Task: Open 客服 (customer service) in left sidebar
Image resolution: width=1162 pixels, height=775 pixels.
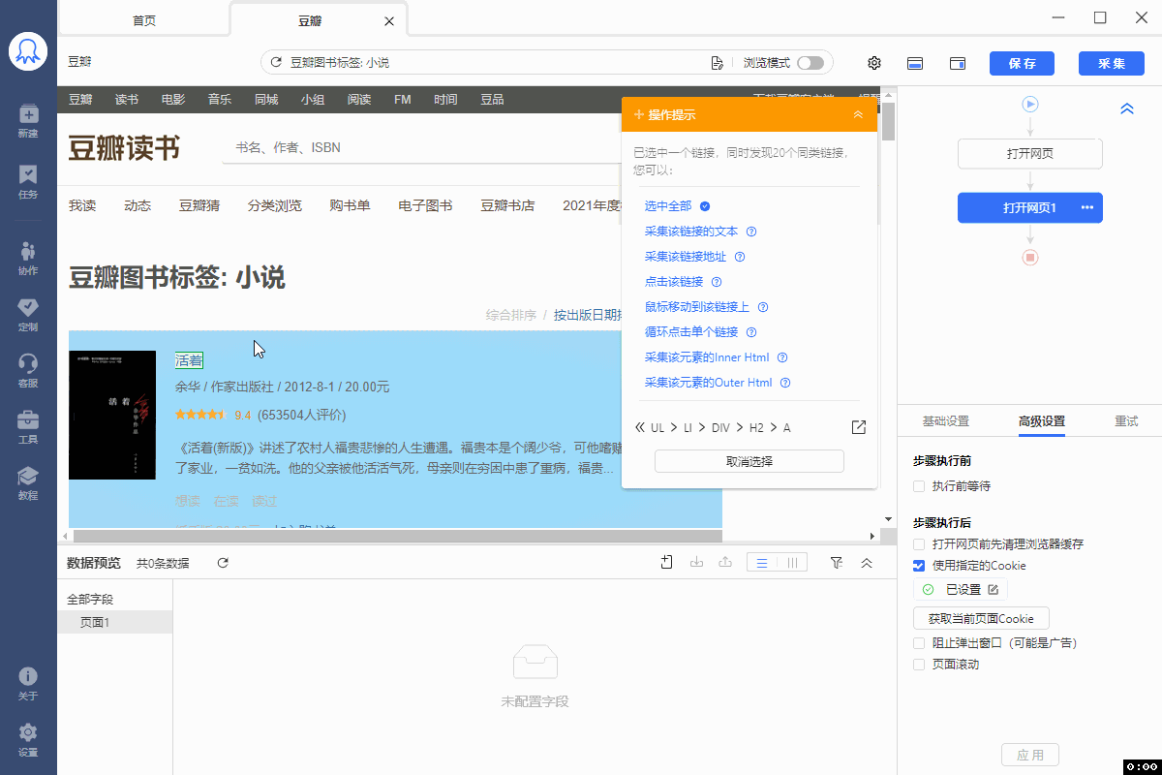Action: (x=28, y=370)
